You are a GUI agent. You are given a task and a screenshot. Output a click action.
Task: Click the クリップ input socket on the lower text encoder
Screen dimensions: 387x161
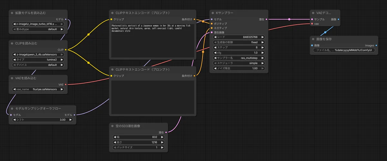[x=111, y=76]
